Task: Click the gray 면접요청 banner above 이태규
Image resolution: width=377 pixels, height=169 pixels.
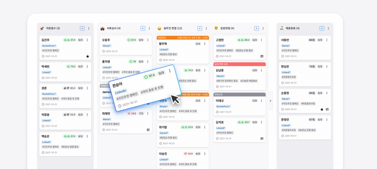Action: (x=239, y=94)
